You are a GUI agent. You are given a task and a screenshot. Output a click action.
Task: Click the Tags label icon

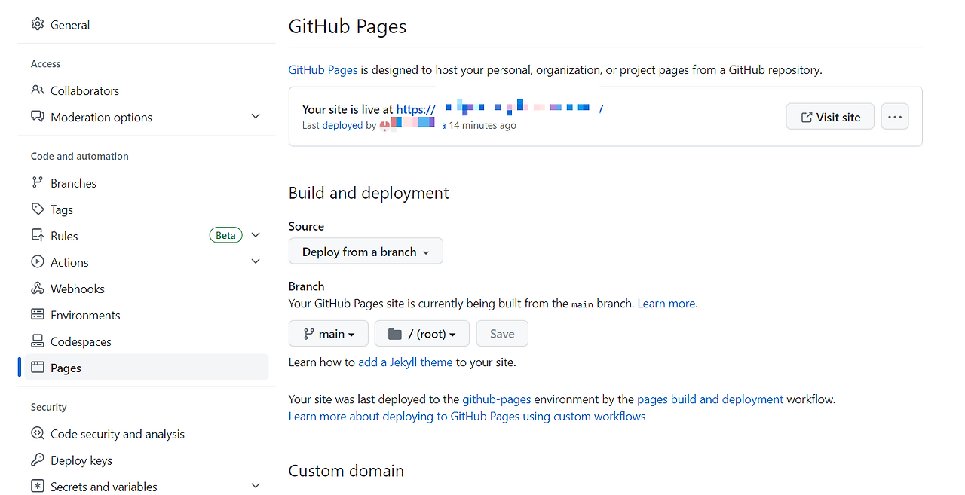pos(38,209)
